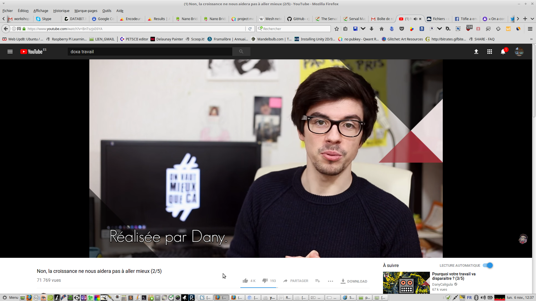536x301 pixels.
Task: Open the YouTube hamburger guide menu
Action: (10, 52)
